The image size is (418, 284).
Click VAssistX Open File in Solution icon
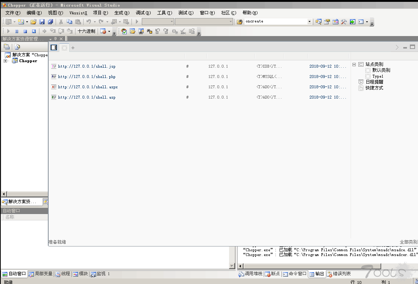point(133,31)
